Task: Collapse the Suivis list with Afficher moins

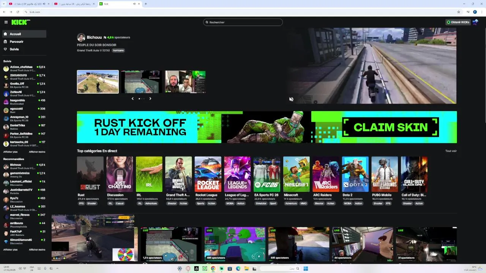Action: (37, 152)
